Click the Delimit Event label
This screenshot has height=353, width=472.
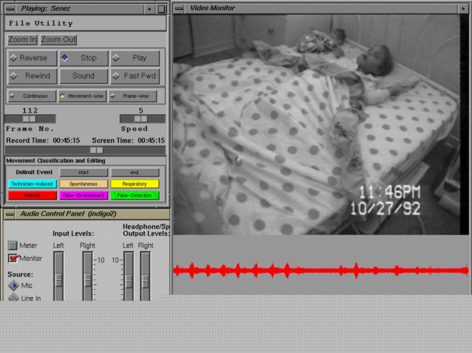click(35, 172)
